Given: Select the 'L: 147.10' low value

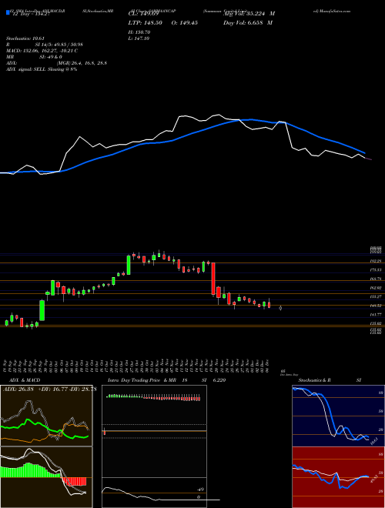Looking at the screenshot, I should click(x=139, y=38).
